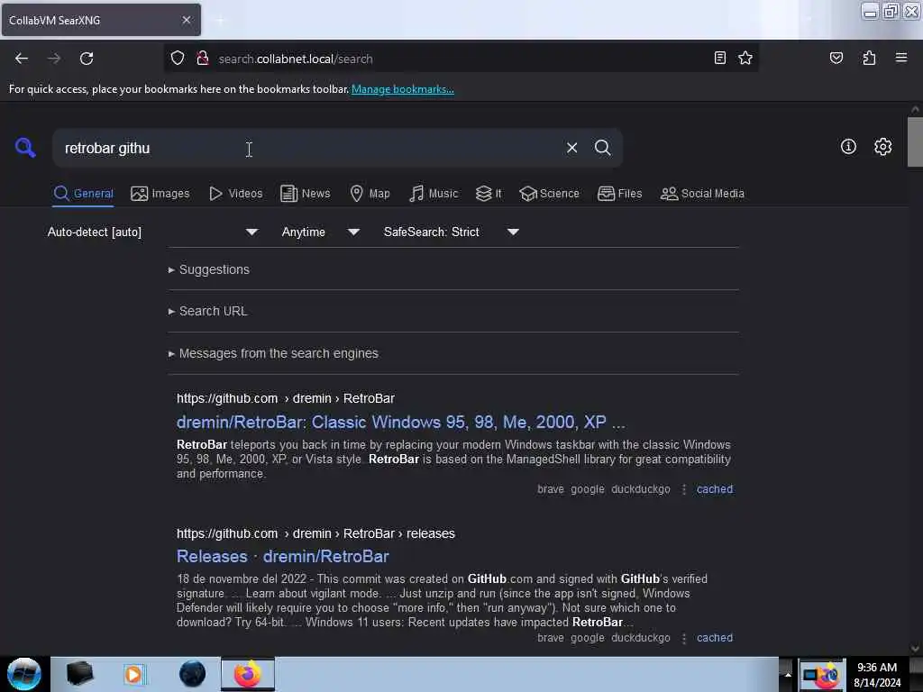Open the result options dots for dremin/RetroBar
Image resolution: width=923 pixels, height=692 pixels.
point(683,489)
